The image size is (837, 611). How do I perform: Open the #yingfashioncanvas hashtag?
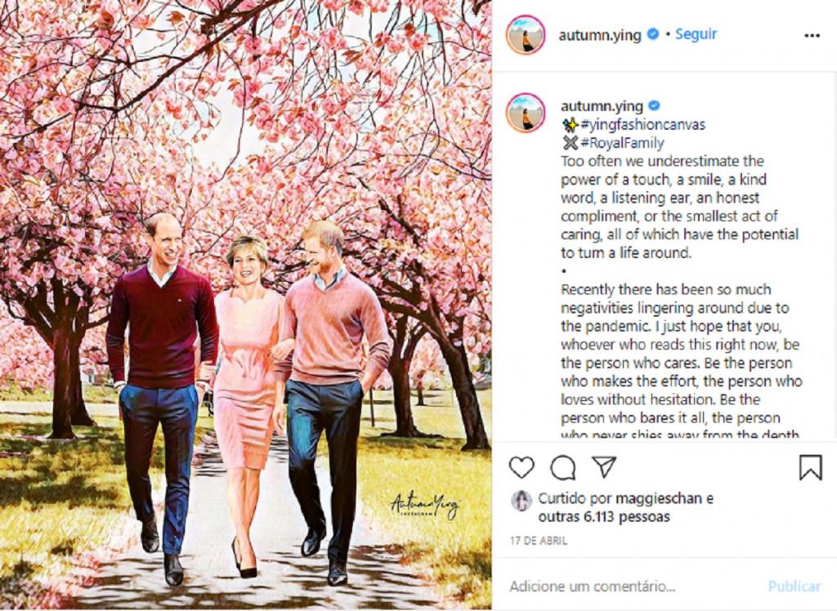[642, 125]
